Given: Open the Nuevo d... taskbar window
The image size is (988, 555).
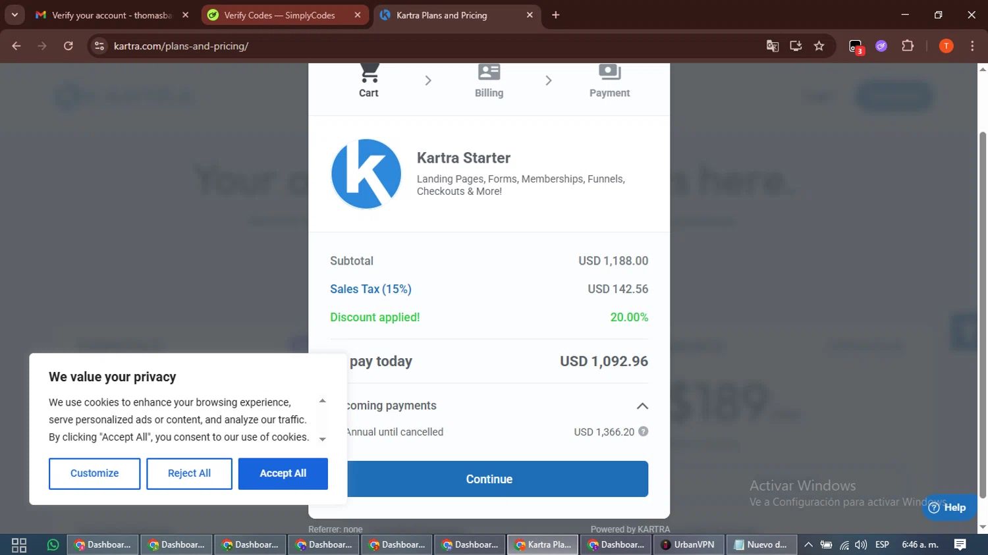Looking at the screenshot, I should (x=762, y=545).
